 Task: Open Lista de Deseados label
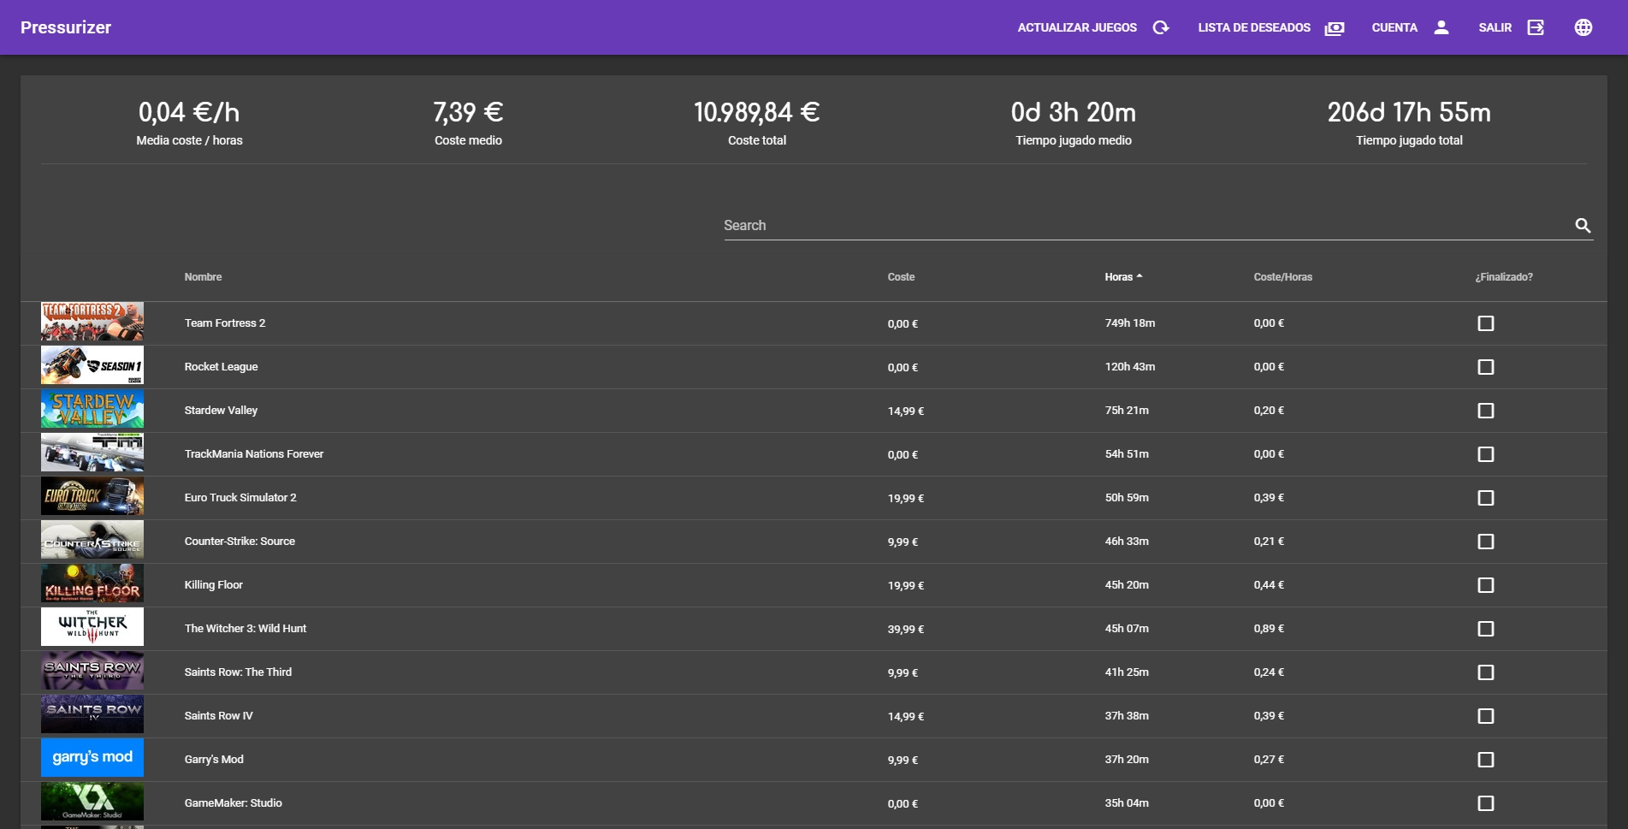[1254, 27]
